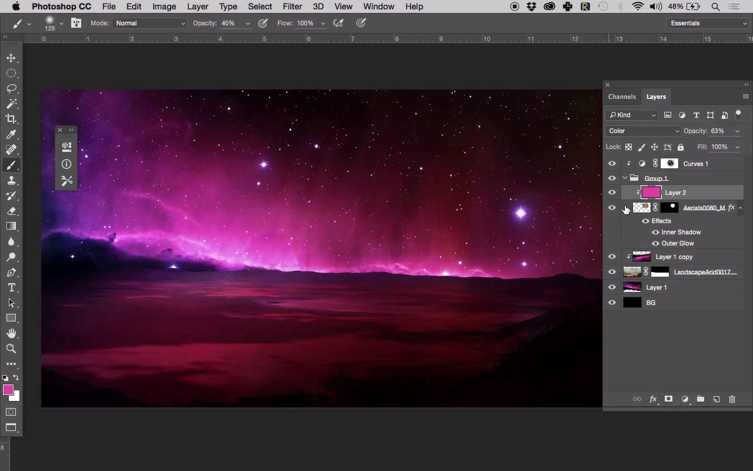Select the Eraser tool
The image size is (753, 471).
(x=11, y=211)
